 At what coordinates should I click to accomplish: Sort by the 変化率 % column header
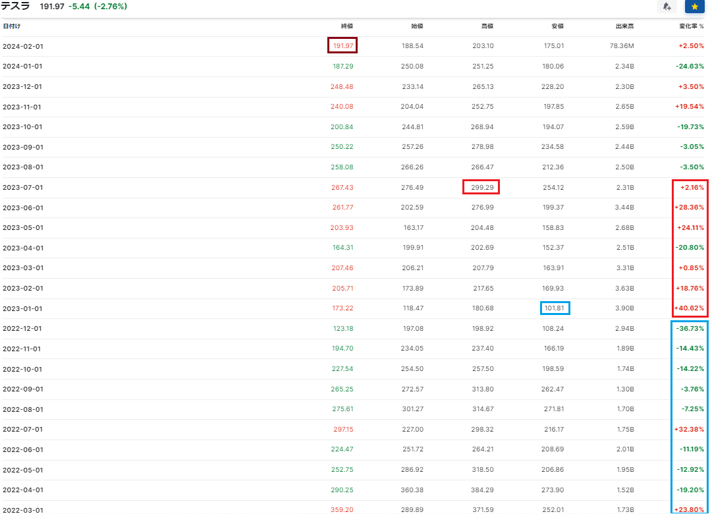[692, 26]
